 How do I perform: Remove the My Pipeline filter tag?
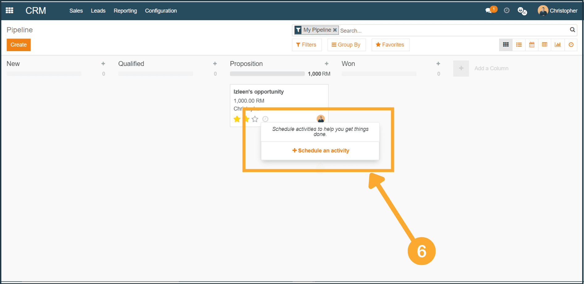[335, 30]
